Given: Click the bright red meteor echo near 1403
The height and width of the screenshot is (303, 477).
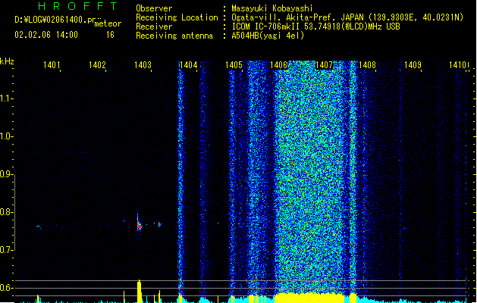Looking at the screenshot, I should point(140,226).
